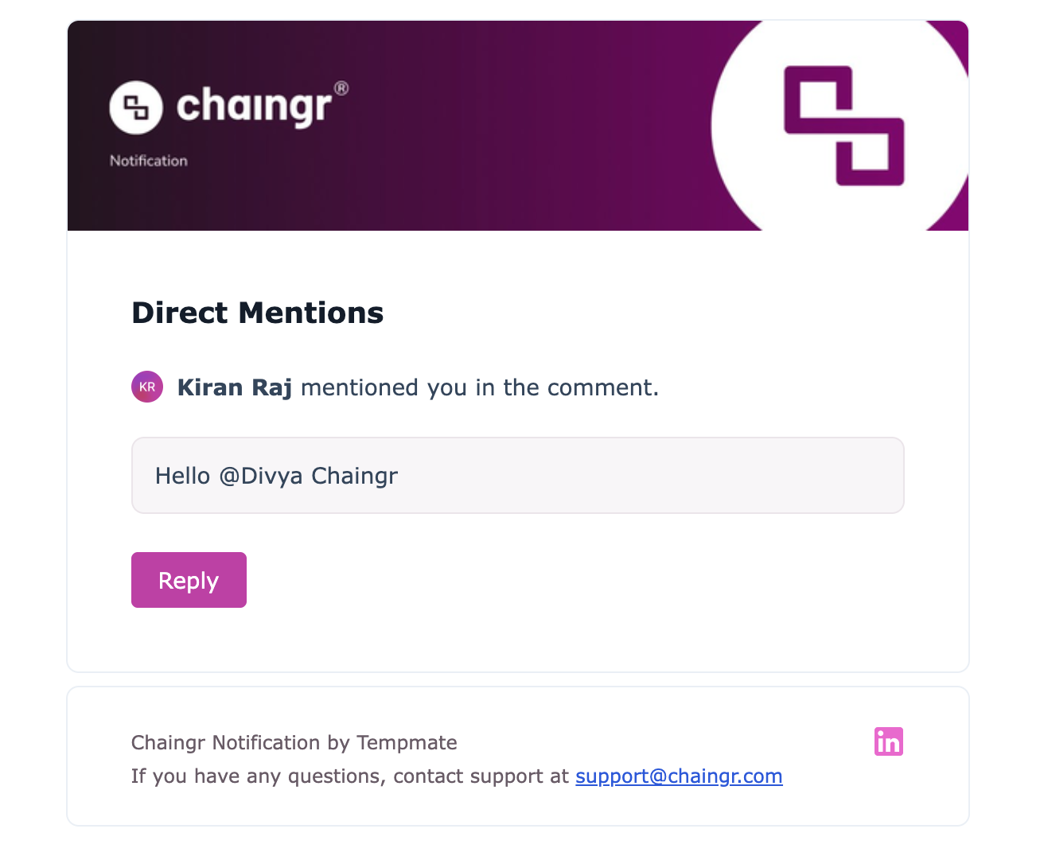
Task: Click the word Hello in the comment
Action: pyautogui.click(x=182, y=476)
